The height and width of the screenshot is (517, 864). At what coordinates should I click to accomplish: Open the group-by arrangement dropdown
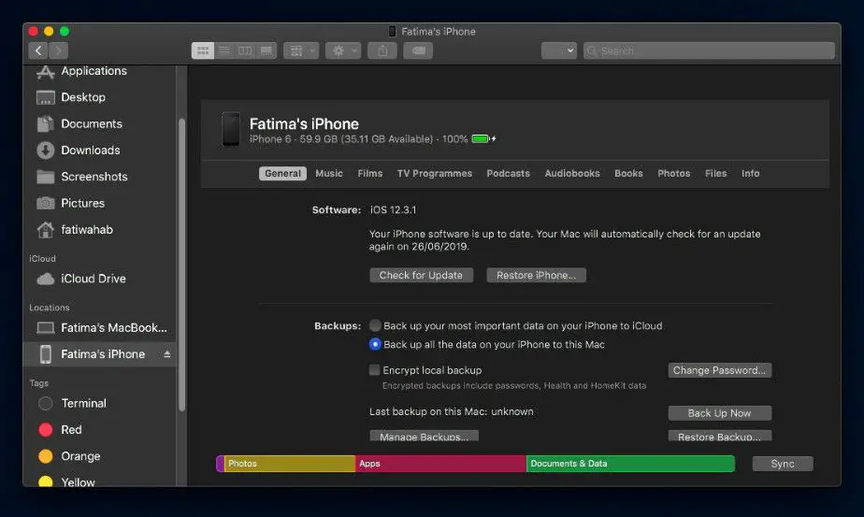pos(301,50)
